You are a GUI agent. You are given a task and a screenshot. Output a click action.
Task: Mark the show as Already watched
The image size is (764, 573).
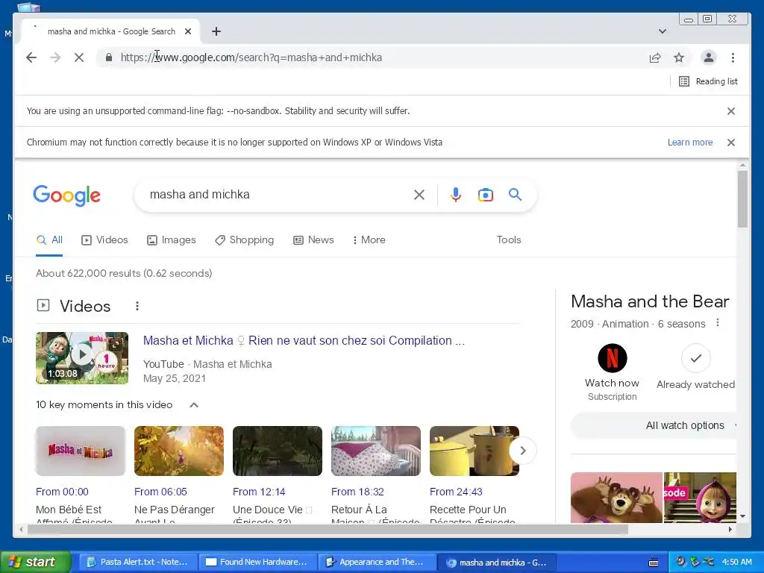(696, 367)
